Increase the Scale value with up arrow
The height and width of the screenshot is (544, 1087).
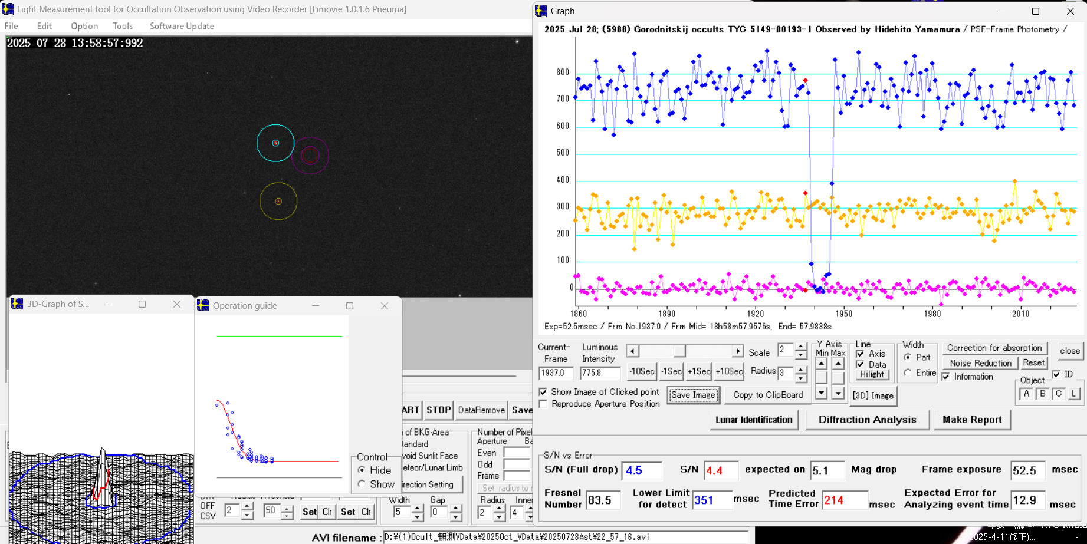[800, 347]
